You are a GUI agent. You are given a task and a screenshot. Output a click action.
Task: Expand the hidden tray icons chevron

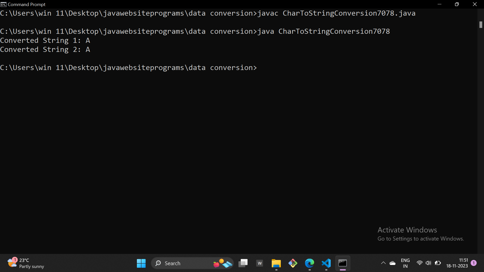pyautogui.click(x=383, y=263)
